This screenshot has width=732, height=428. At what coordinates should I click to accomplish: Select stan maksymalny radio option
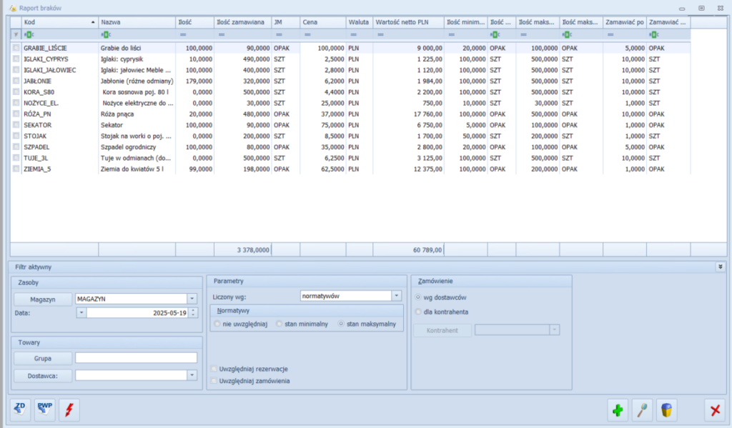tap(341, 324)
